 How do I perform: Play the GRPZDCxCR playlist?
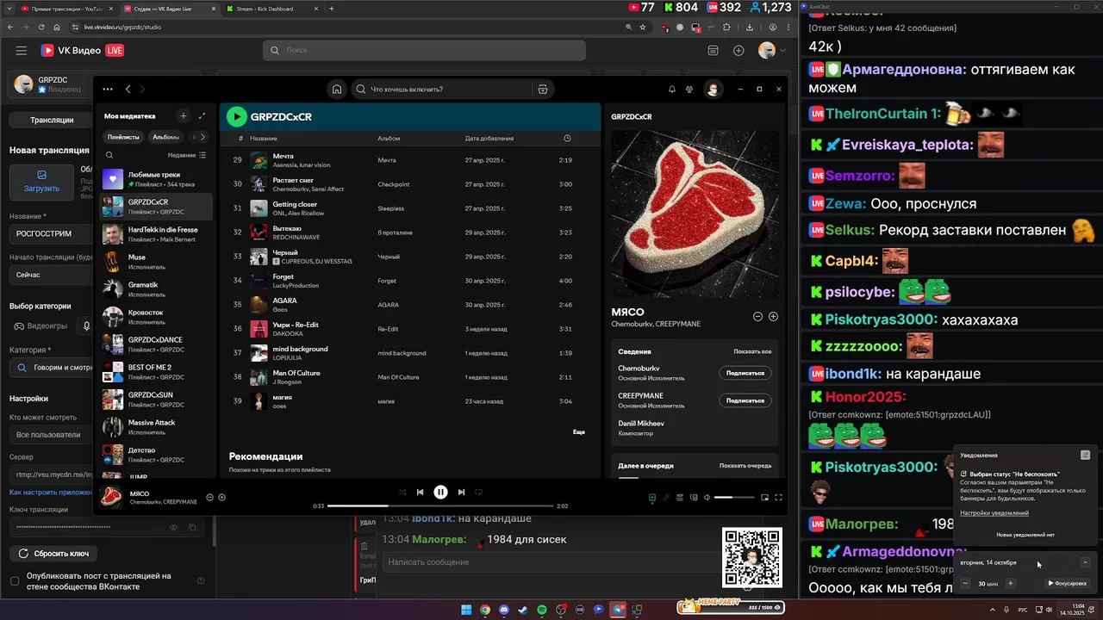236,116
